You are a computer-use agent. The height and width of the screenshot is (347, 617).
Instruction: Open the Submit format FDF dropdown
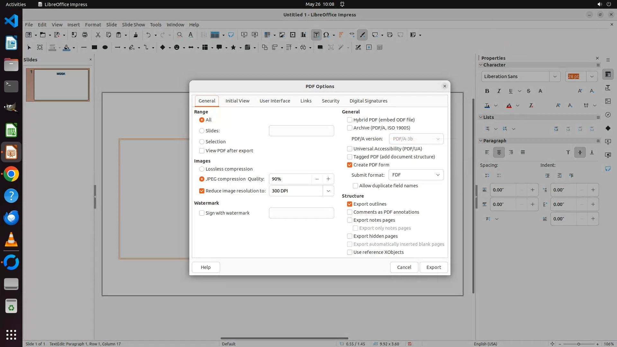416,175
